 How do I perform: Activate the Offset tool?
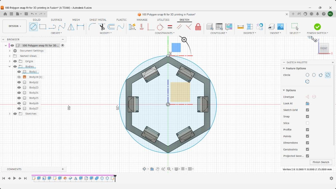(111, 27)
